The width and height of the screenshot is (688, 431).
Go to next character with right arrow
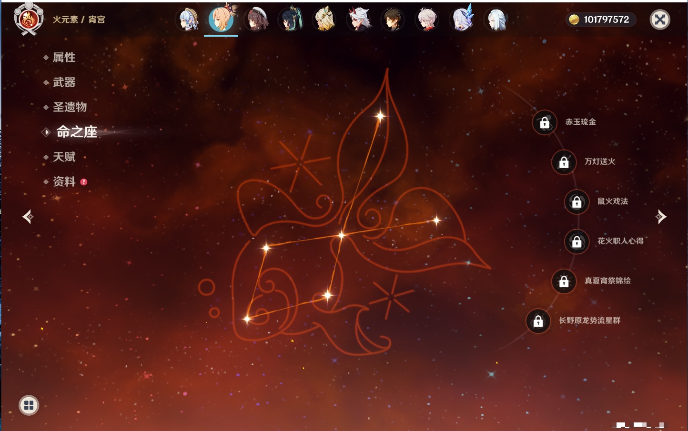coord(661,217)
